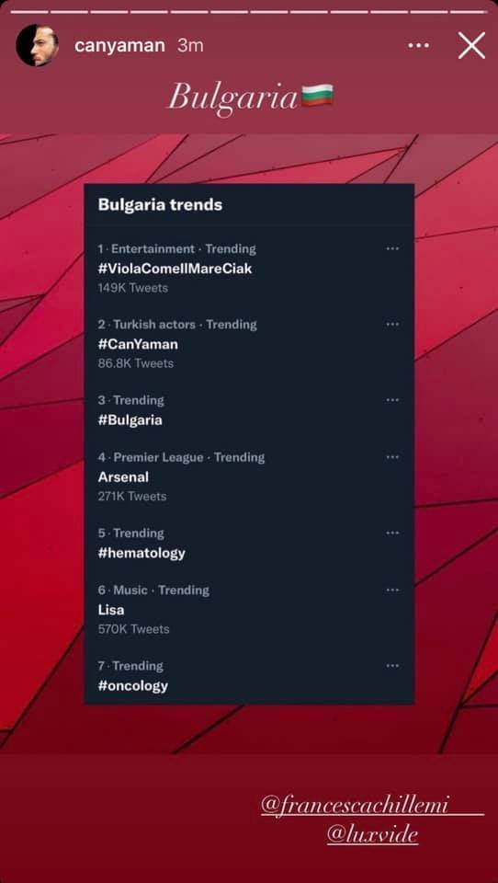Tap the @francescachillemi mention

(355, 806)
